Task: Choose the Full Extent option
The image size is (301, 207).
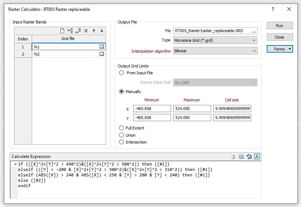Action: pyautogui.click(x=122, y=128)
